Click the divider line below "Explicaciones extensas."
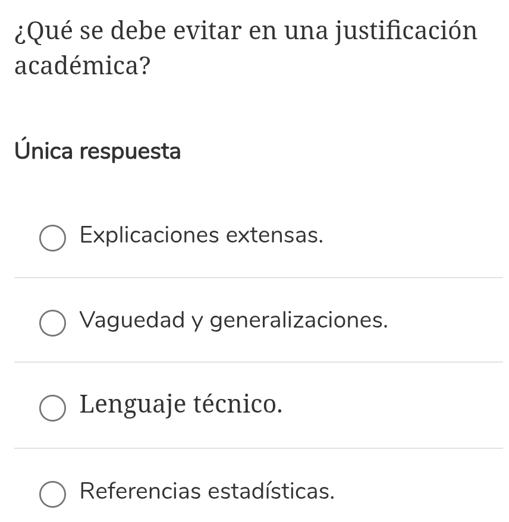Screen dimensions: 509x522 (258, 278)
